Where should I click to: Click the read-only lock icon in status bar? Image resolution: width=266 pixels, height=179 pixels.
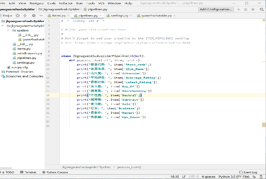point(254,177)
